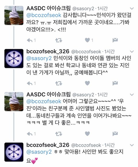Like the first tweet with one heart
The width and height of the screenshot is (138, 167).
tap(87, 40)
